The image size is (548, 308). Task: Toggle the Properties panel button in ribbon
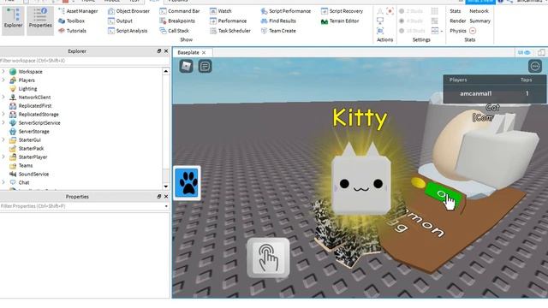40,21
